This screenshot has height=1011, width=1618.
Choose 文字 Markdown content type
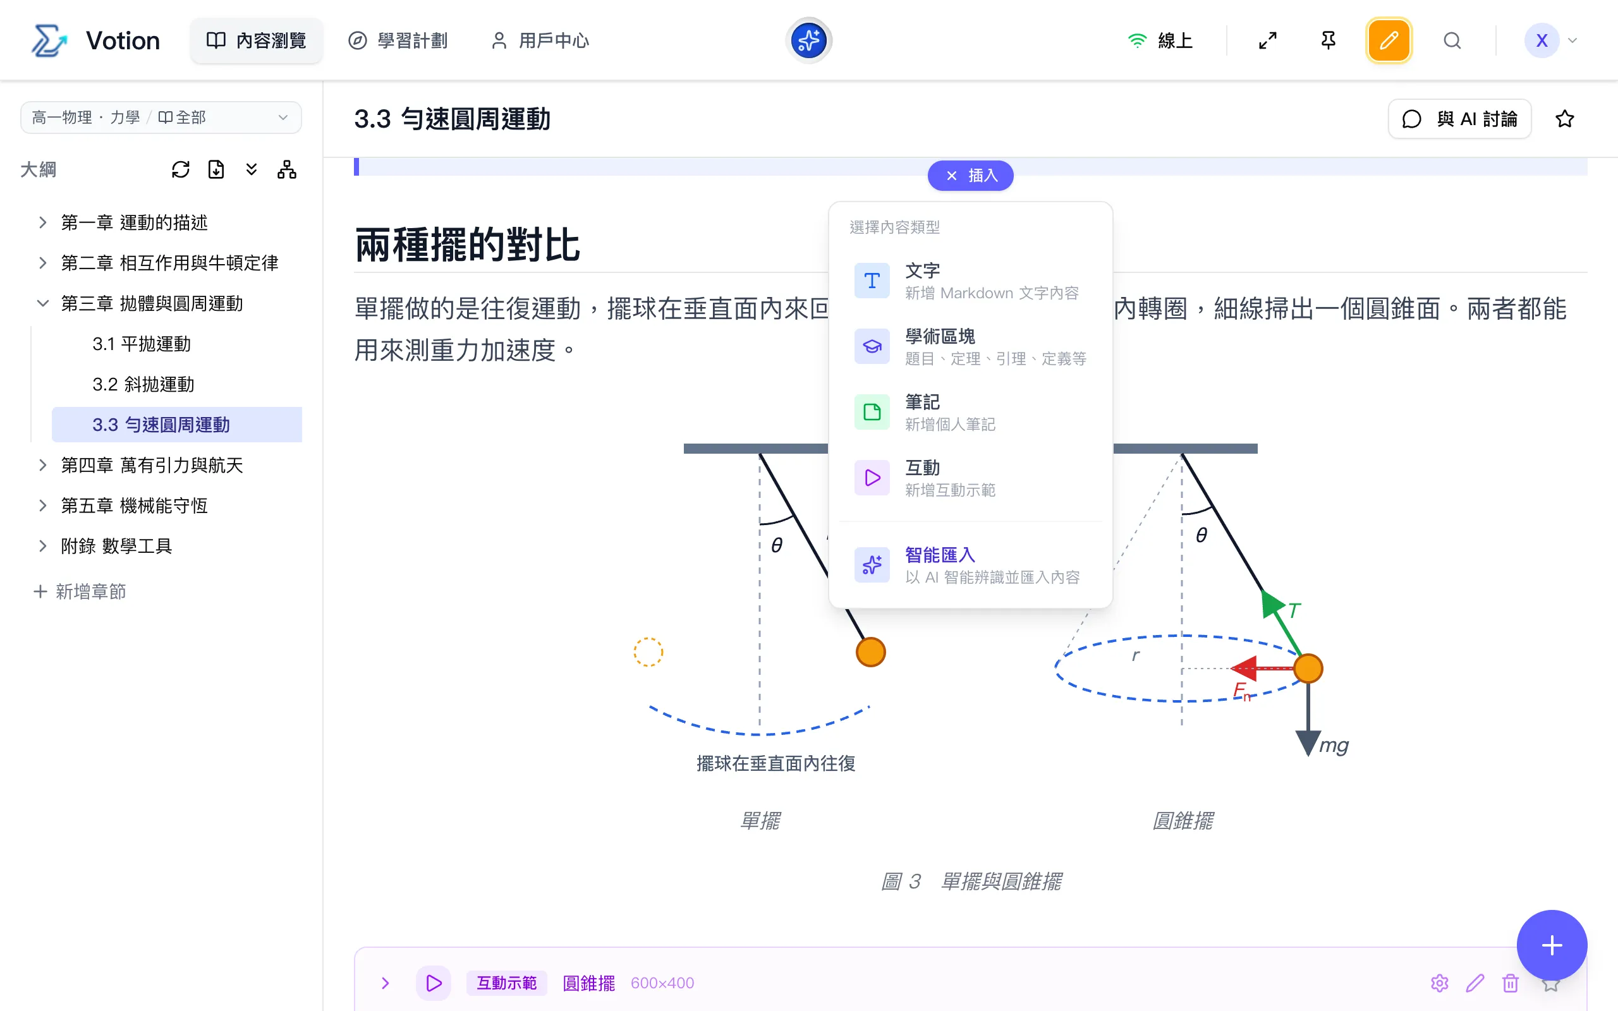tap(970, 281)
